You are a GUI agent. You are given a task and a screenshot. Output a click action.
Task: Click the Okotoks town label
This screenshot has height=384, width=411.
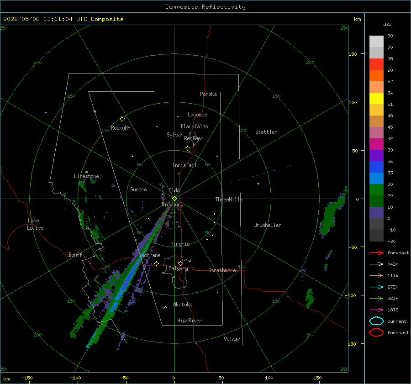(x=183, y=305)
